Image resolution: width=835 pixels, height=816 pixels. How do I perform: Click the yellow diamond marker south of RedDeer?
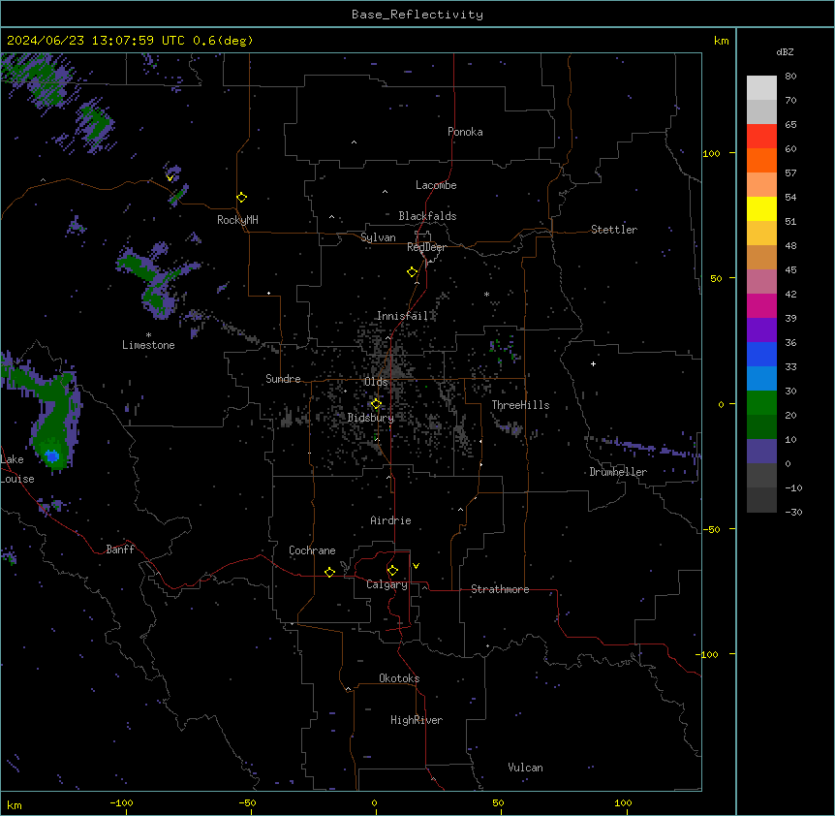pos(413,272)
